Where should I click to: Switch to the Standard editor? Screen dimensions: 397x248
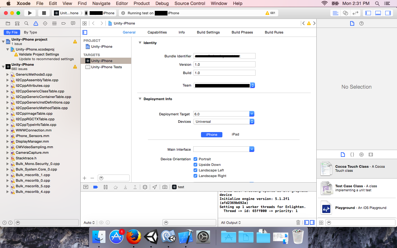pos(335,13)
